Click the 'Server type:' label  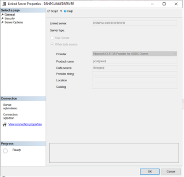[x=57, y=30]
